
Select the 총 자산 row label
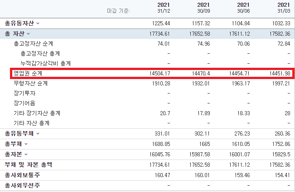coord(15,33)
